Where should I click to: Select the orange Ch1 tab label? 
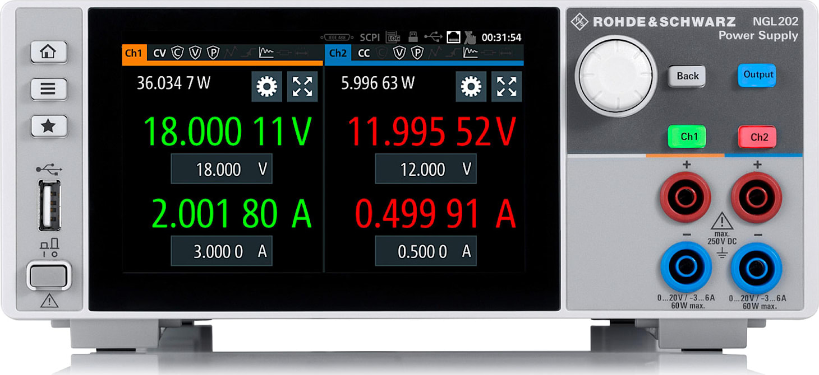(134, 53)
